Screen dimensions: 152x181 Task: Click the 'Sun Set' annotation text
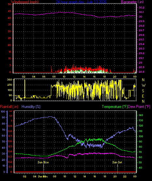pos(117,162)
